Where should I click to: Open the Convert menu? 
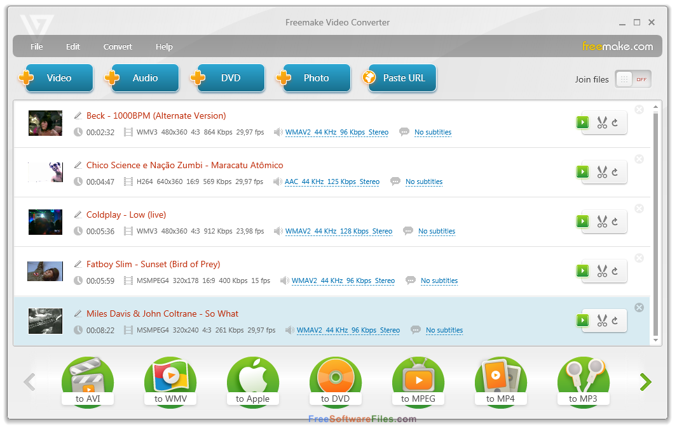[118, 46]
